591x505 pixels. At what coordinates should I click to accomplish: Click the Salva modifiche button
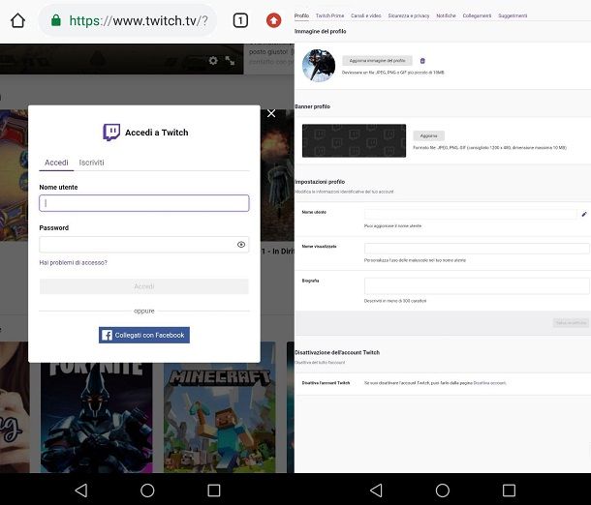click(571, 323)
